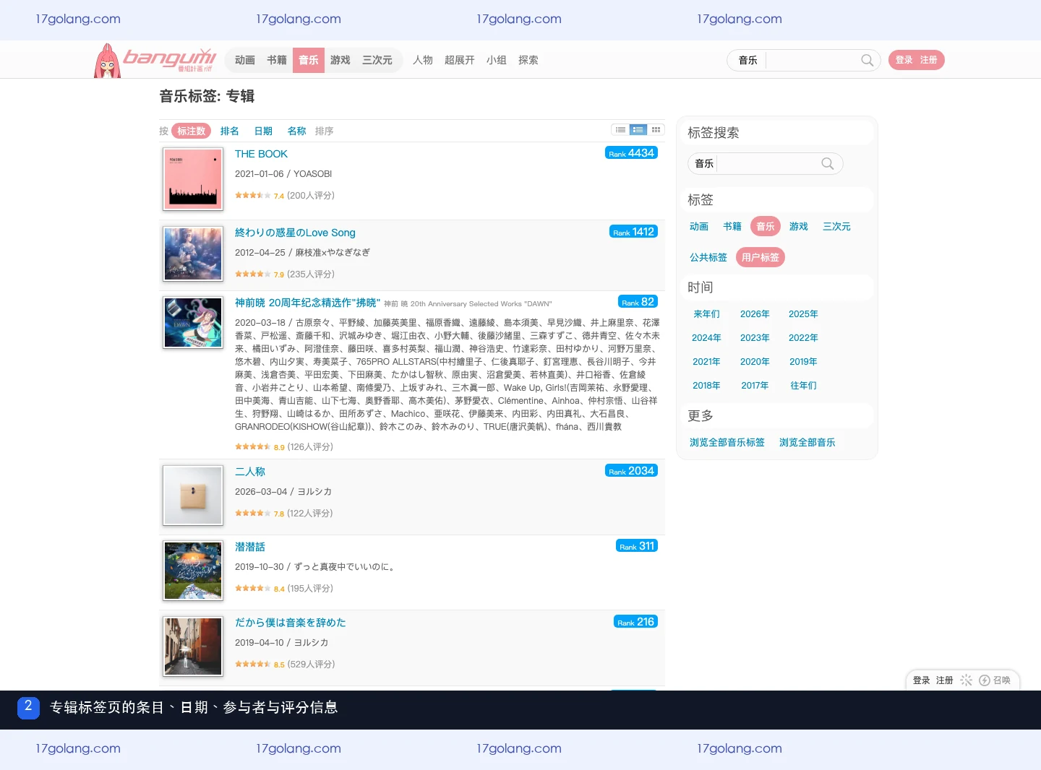The height and width of the screenshot is (770, 1041).
Task: Open the 三次元 navigation tab
Action: 377,60
